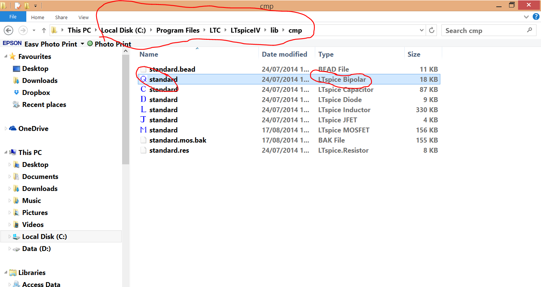The height and width of the screenshot is (287, 541).
Task: Open the Share ribbon tab
Action: click(x=61, y=17)
